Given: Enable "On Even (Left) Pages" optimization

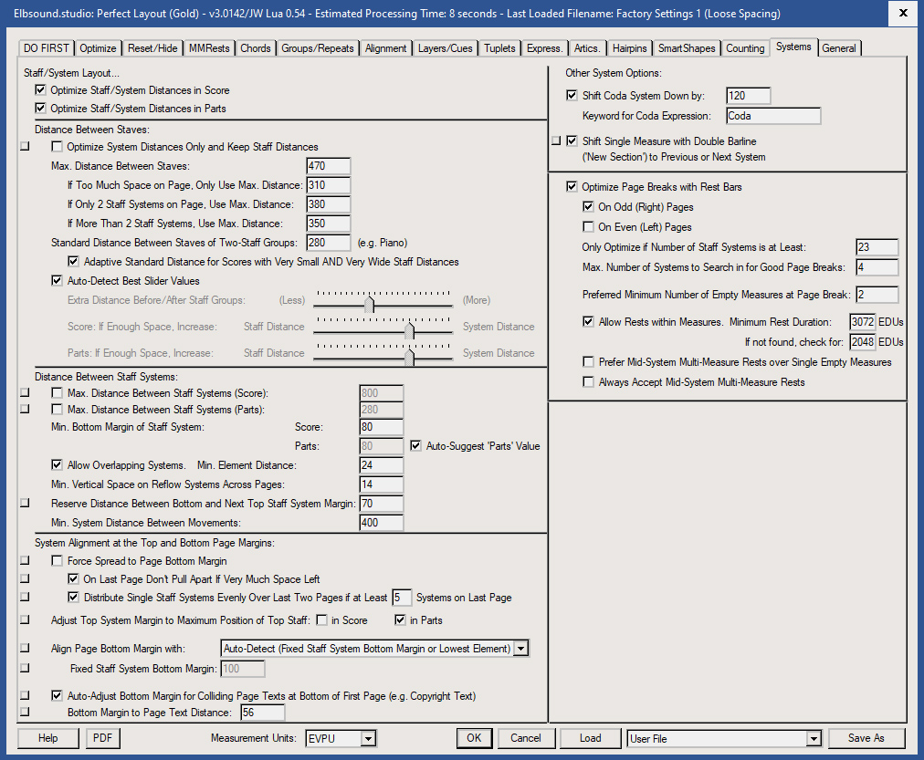Looking at the screenshot, I should 589,225.
